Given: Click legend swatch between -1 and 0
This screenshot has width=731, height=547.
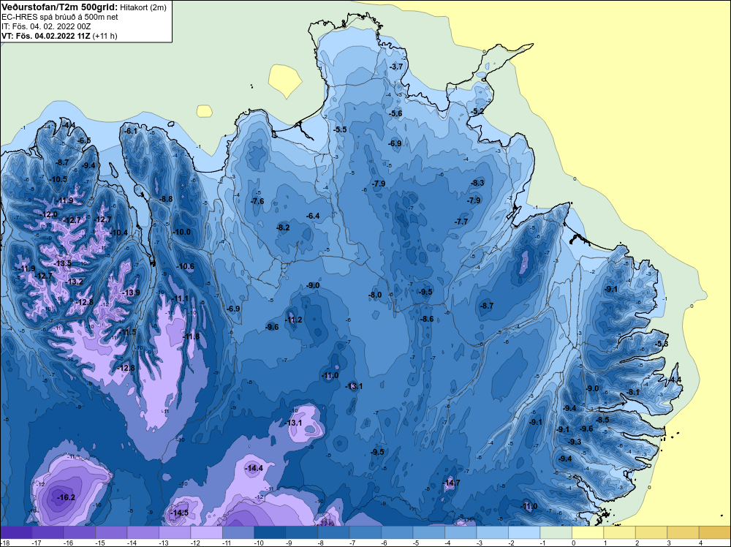Looking at the screenshot, I should click(x=556, y=532).
